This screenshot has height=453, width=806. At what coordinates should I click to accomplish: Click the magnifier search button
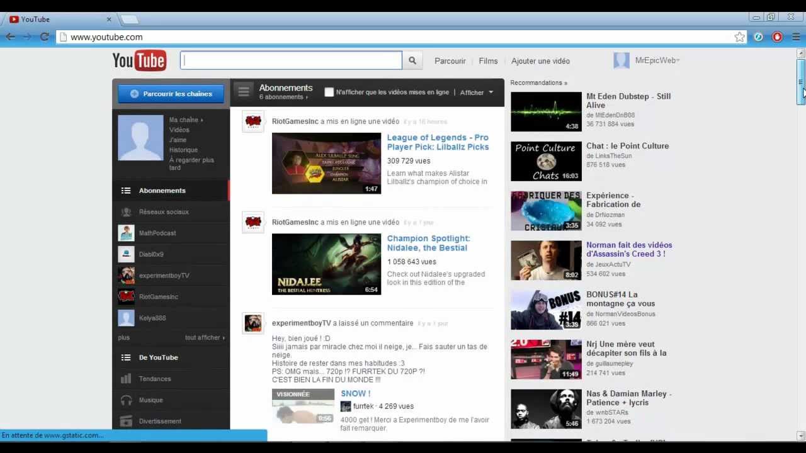412,60
